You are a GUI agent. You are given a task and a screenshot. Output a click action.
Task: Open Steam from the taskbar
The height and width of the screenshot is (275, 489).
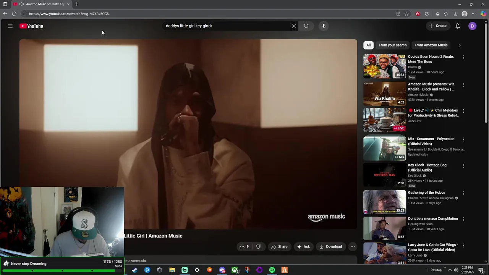[134, 270]
